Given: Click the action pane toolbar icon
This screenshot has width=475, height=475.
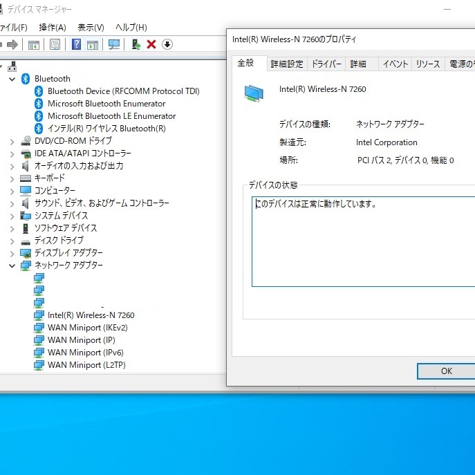Looking at the screenshot, I should (93, 45).
